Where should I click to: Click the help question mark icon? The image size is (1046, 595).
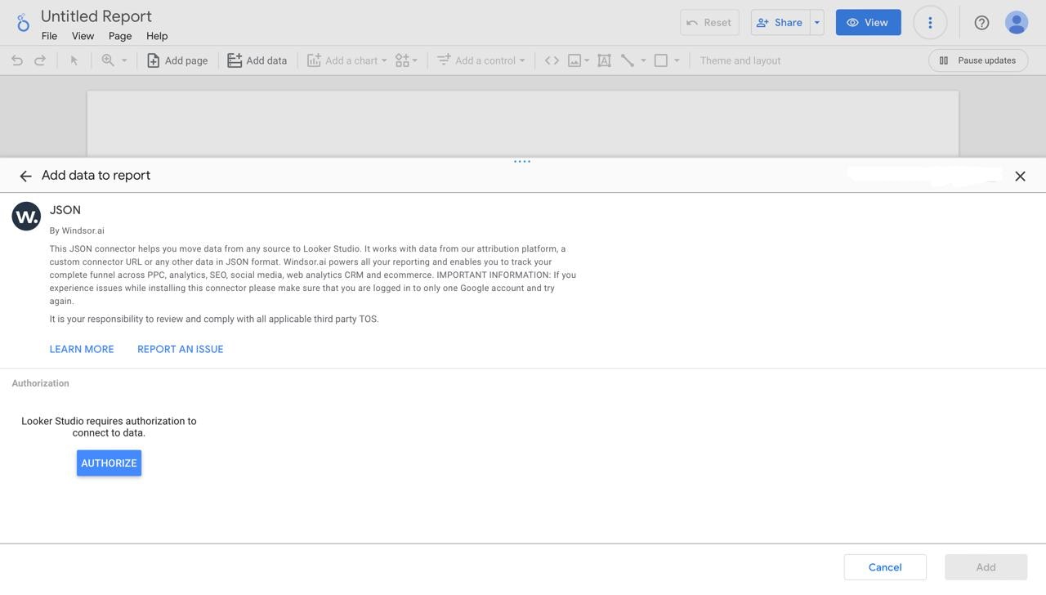pos(981,23)
